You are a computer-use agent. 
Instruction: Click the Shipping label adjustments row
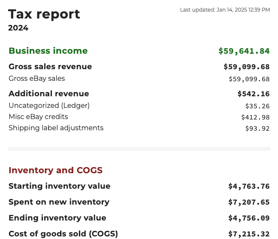(x=56, y=128)
